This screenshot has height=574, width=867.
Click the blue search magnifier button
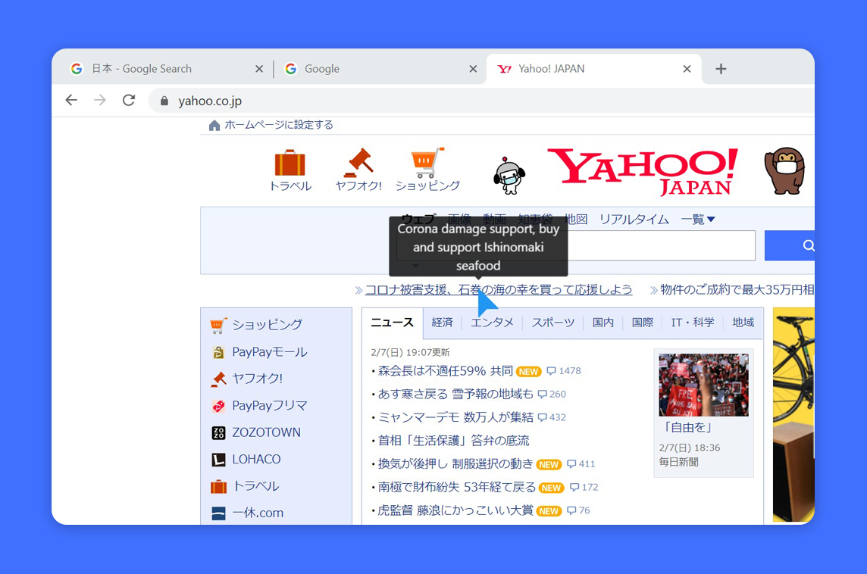point(790,245)
